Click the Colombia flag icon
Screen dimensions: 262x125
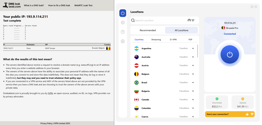pyautogui.click(x=137, y=108)
